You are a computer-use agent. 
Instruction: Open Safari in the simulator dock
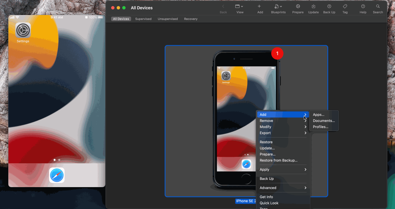point(57,175)
